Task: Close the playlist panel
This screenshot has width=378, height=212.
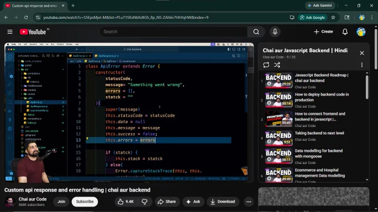Action: [x=362, y=53]
